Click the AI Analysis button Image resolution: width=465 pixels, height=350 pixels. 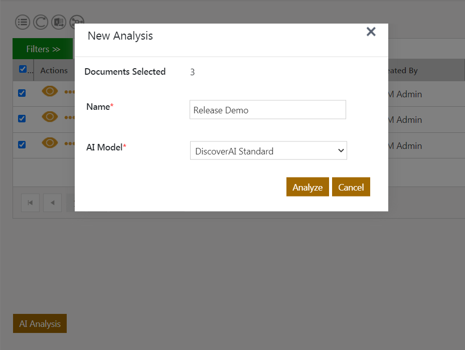40,324
